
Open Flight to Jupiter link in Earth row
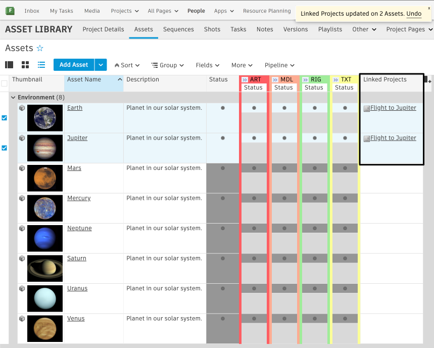tap(393, 108)
